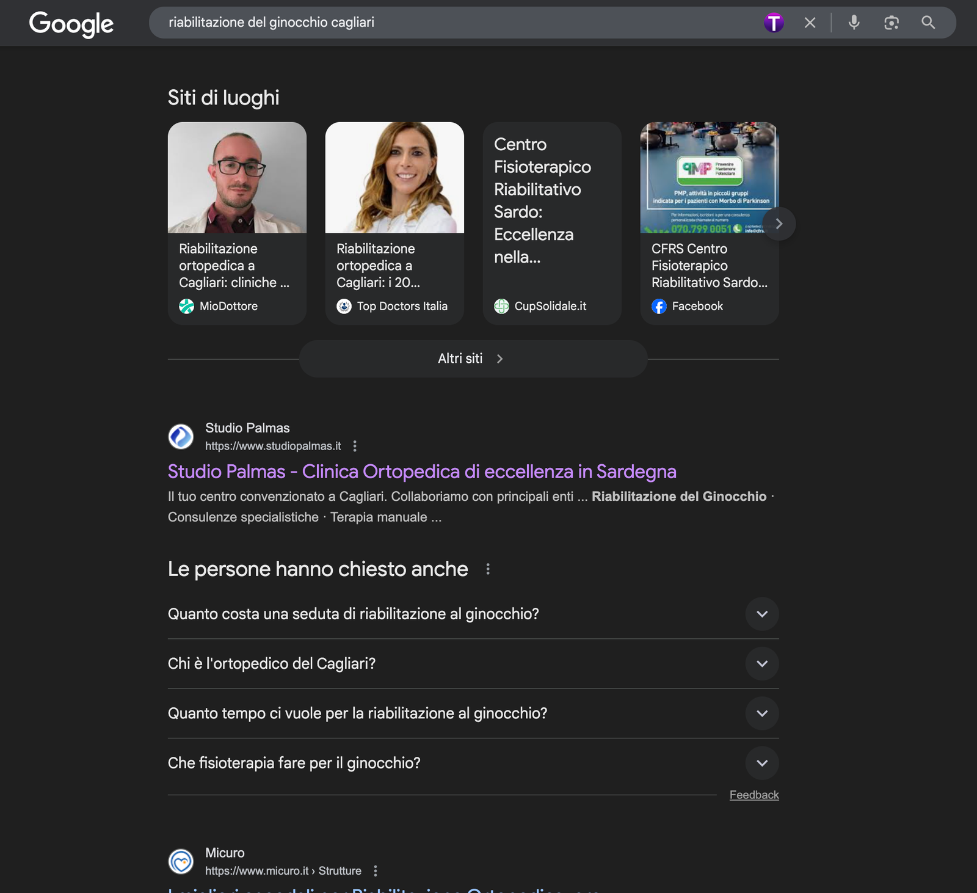The width and height of the screenshot is (977, 893).
Task: Open Google Lens image search
Action: coord(890,23)
